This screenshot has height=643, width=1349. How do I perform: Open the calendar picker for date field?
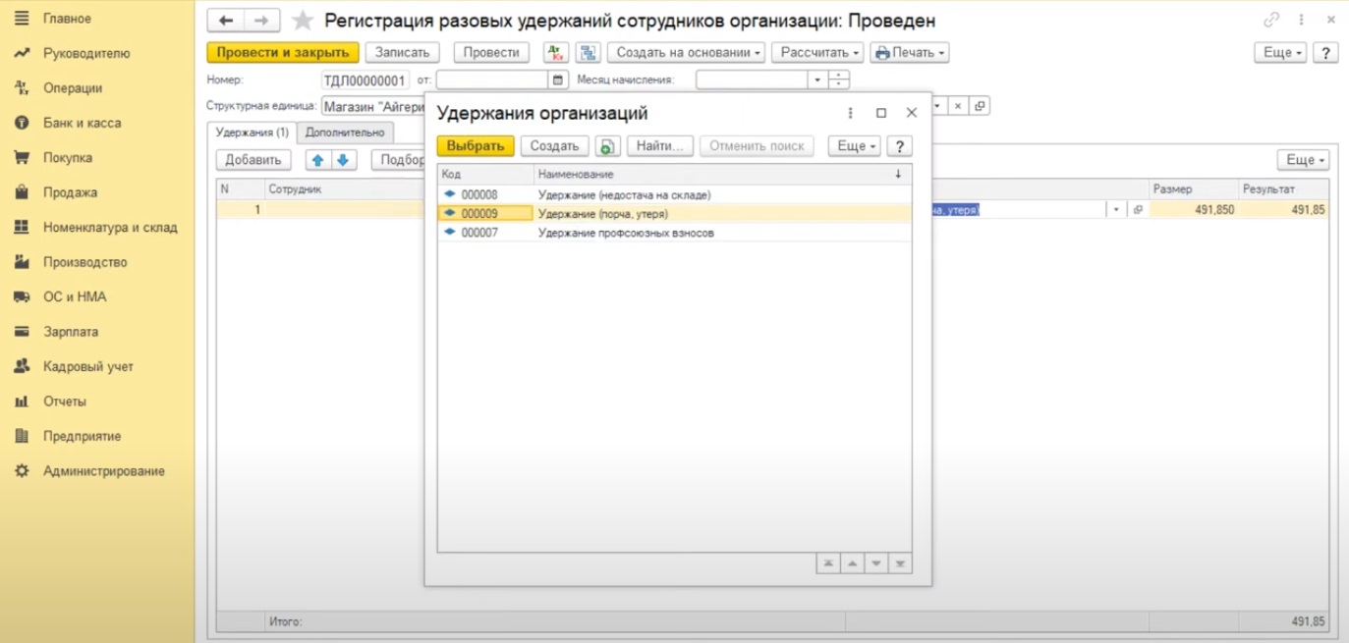(x=558, y=80)
